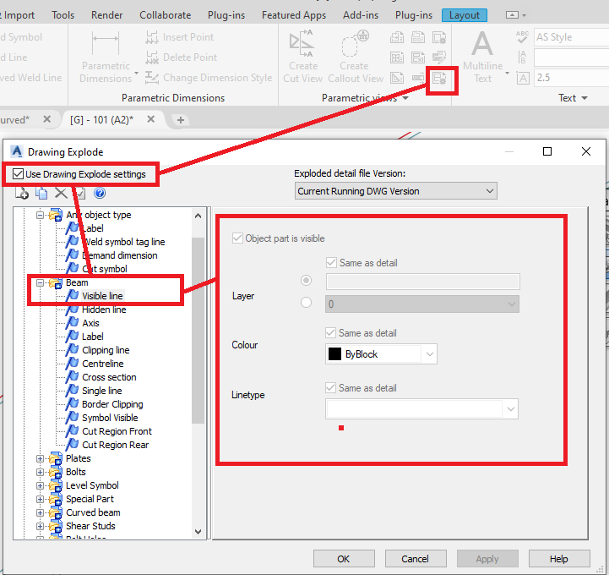Click the Cancel button
This screenshot has height=575, width=609.
(x=416, y=559)
